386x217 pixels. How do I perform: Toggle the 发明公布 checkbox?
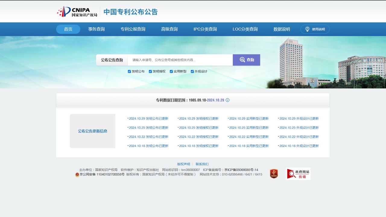click(x=129, y=71)
